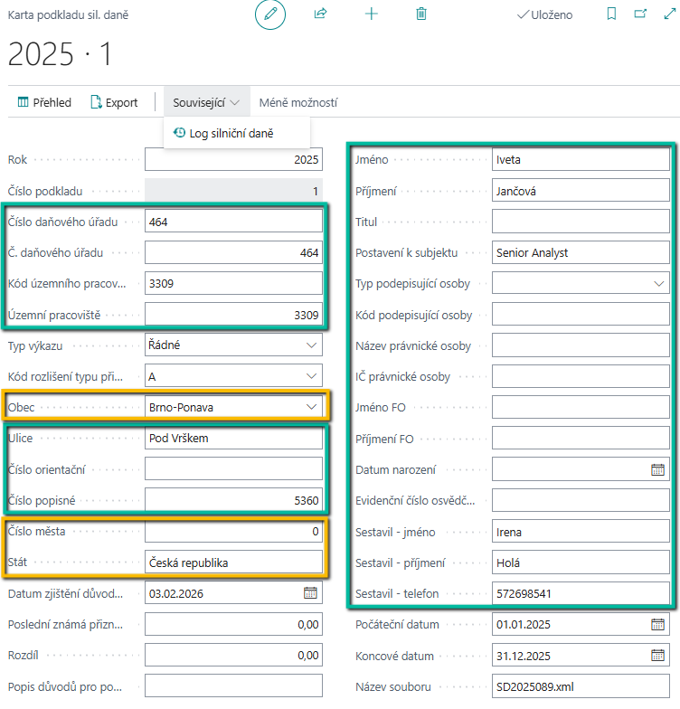The image size is (680, 709).
Task: Click the trash delete icon
Action: (x=420, y=14)
